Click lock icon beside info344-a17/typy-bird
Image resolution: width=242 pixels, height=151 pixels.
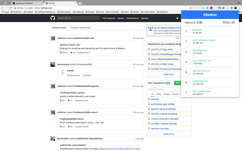(x=149, y=49)
